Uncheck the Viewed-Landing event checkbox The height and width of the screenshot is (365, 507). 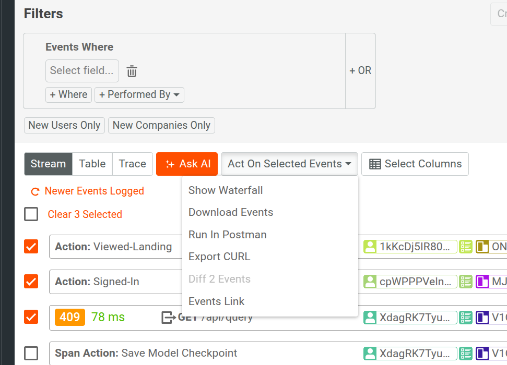tap(31, 247)
